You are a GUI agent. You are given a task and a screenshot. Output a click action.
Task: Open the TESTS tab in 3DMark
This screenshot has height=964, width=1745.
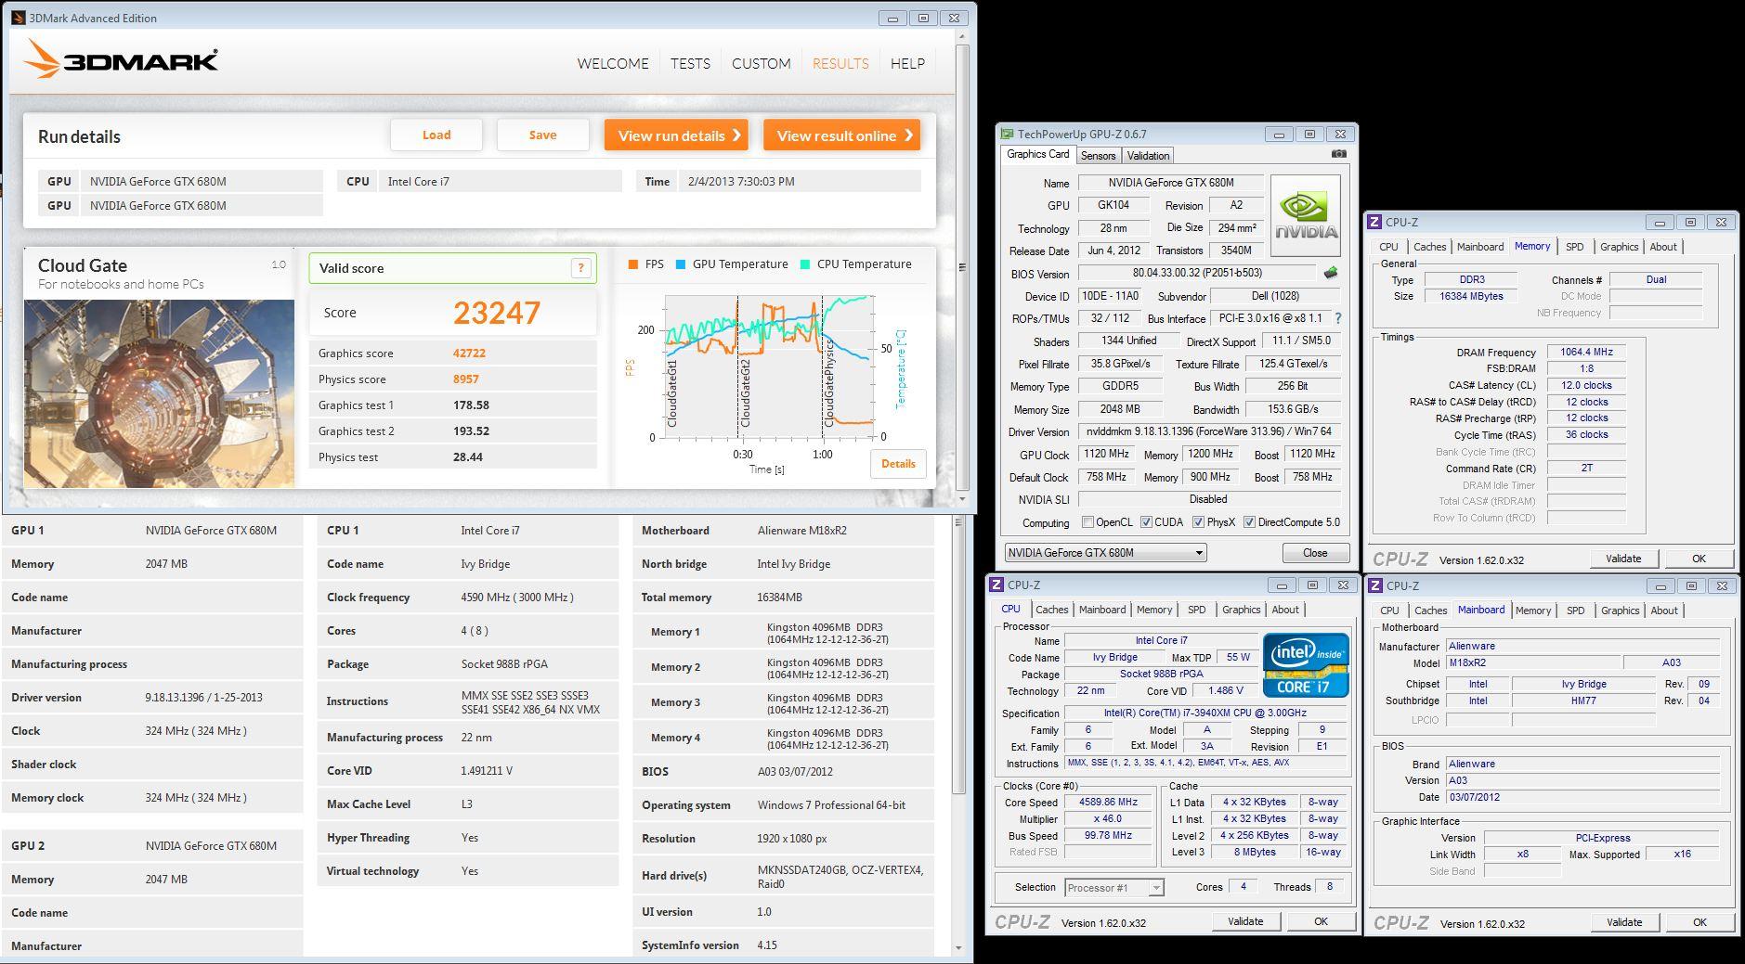pyautogui.click(x=690, y=63)
